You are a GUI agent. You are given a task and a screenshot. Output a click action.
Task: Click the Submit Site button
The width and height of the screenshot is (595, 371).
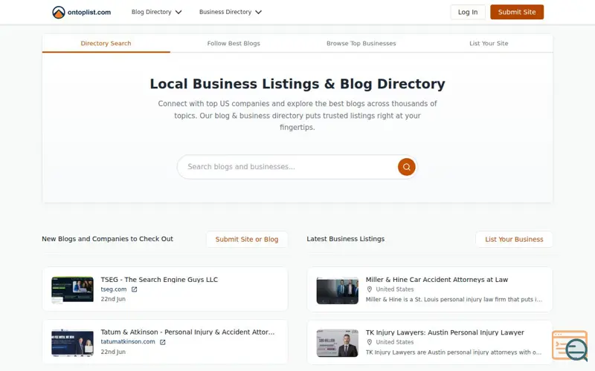tap(517, 12)
